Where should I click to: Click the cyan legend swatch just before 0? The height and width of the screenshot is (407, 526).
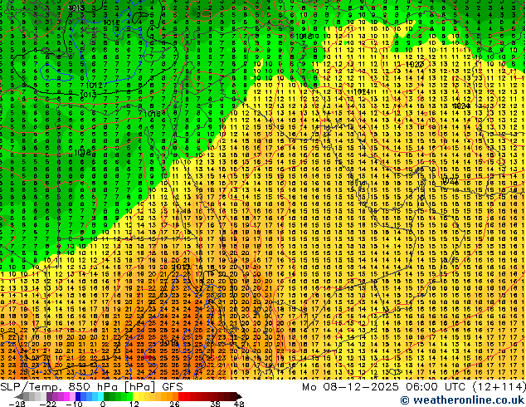(100, 396)
